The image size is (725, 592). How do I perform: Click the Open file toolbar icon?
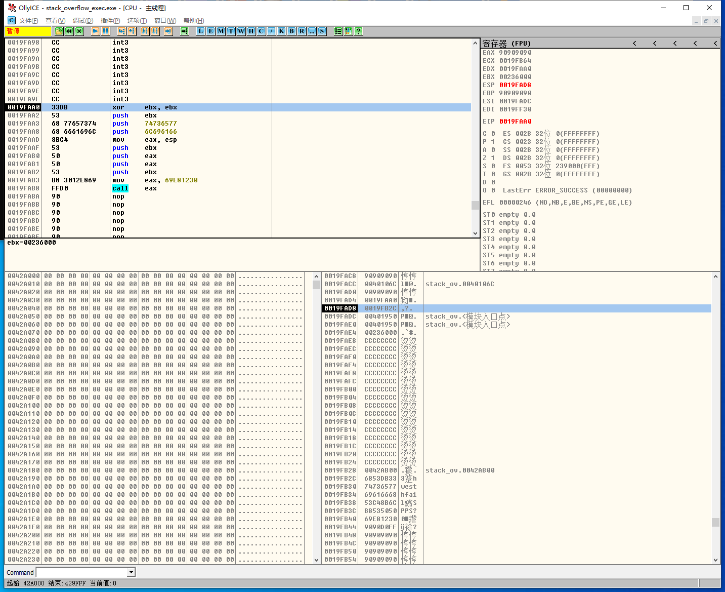pyautogui.click(x=59, y=31)
